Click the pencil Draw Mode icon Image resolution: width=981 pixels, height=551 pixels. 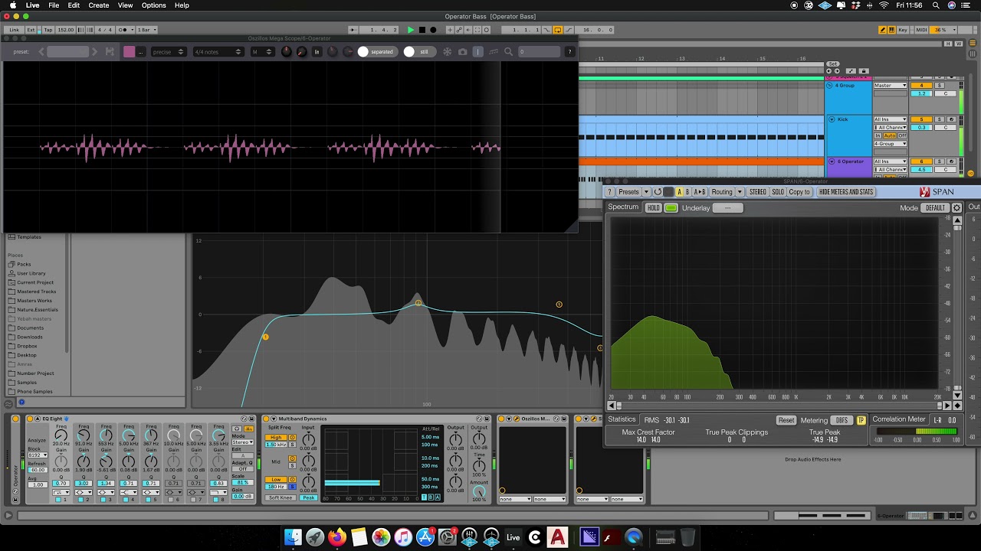coord(883,30)
